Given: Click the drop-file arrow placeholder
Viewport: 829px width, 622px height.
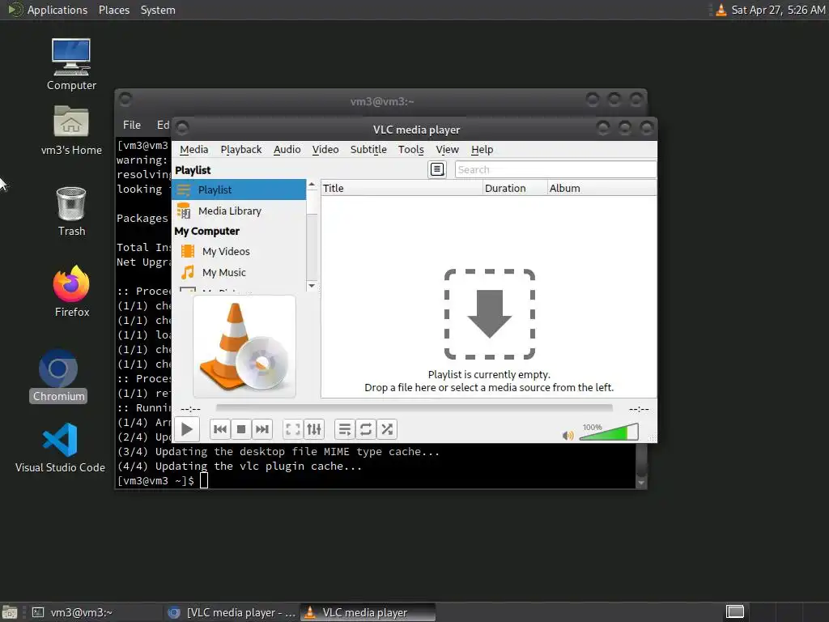Looking at the screenshot, I should coord(490,314).
